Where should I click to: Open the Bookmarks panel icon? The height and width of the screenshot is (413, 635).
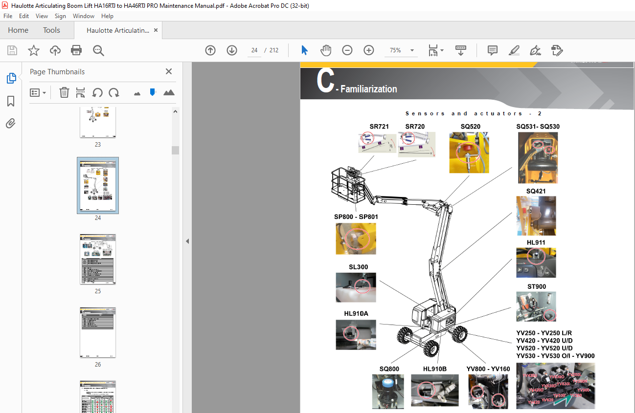(x=11, y=101)
